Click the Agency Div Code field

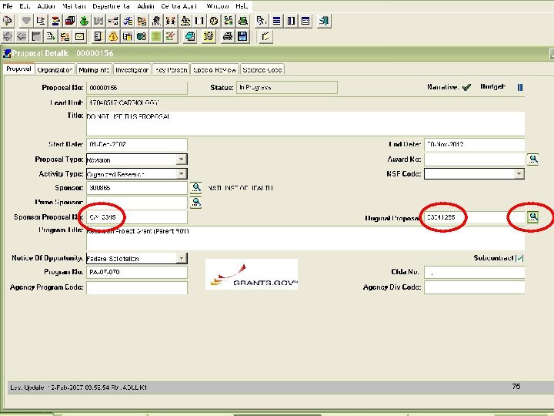[x=474, y=287]
